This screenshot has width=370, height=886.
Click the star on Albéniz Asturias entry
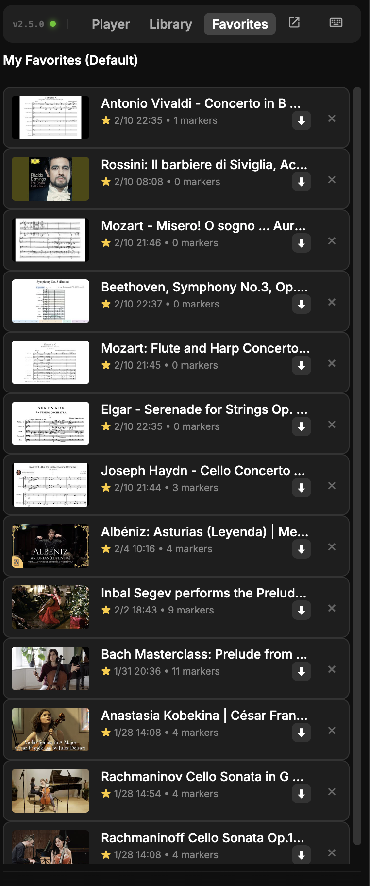click(106, 549)
